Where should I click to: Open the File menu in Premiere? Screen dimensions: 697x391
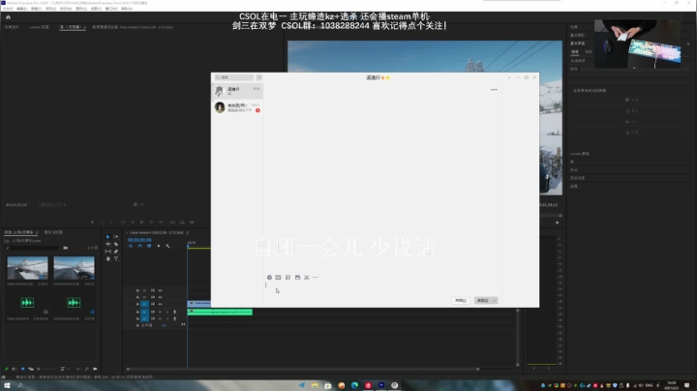click(x=8, y=9)
